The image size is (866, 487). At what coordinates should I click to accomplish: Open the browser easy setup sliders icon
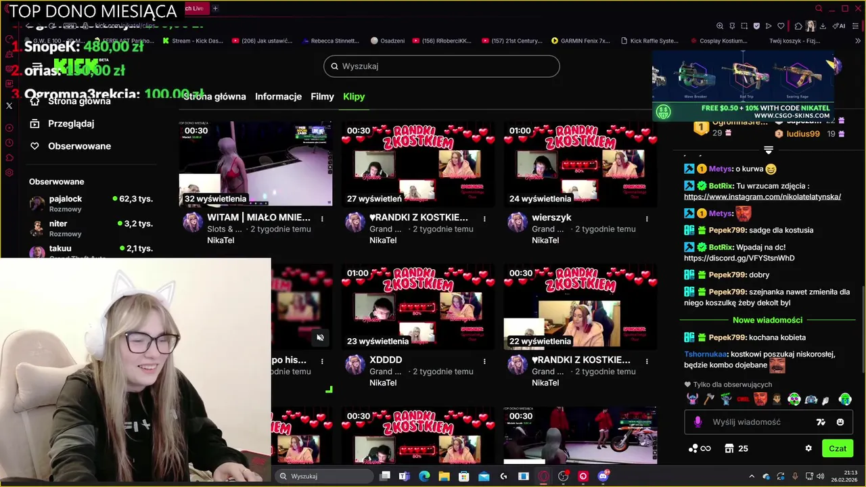tap(857, 26)
